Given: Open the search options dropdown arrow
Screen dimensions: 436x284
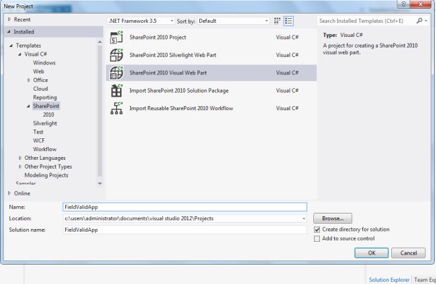Looking at the screenshot, I should (426, 21).
